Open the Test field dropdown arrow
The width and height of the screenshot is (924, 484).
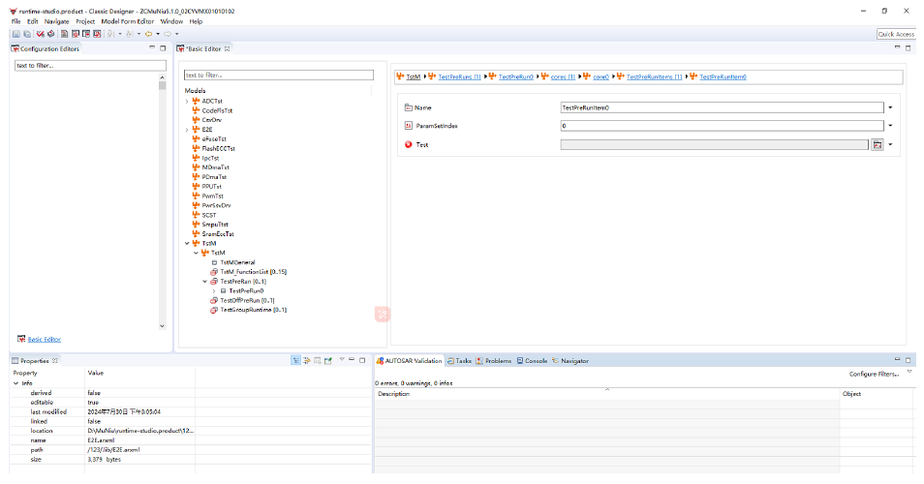[890, 145]
